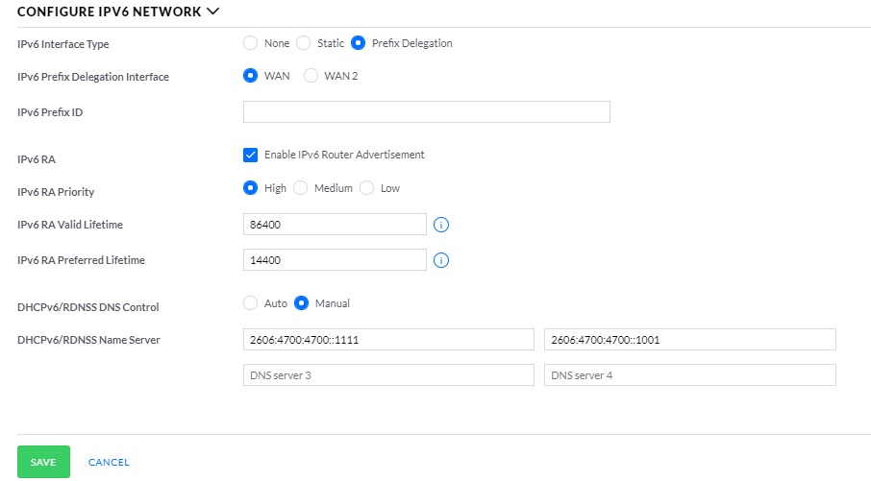Disable IPv6 Router Advertisement checkbox
The width and height of the screenshot is (871, 481).
[251, 155]
